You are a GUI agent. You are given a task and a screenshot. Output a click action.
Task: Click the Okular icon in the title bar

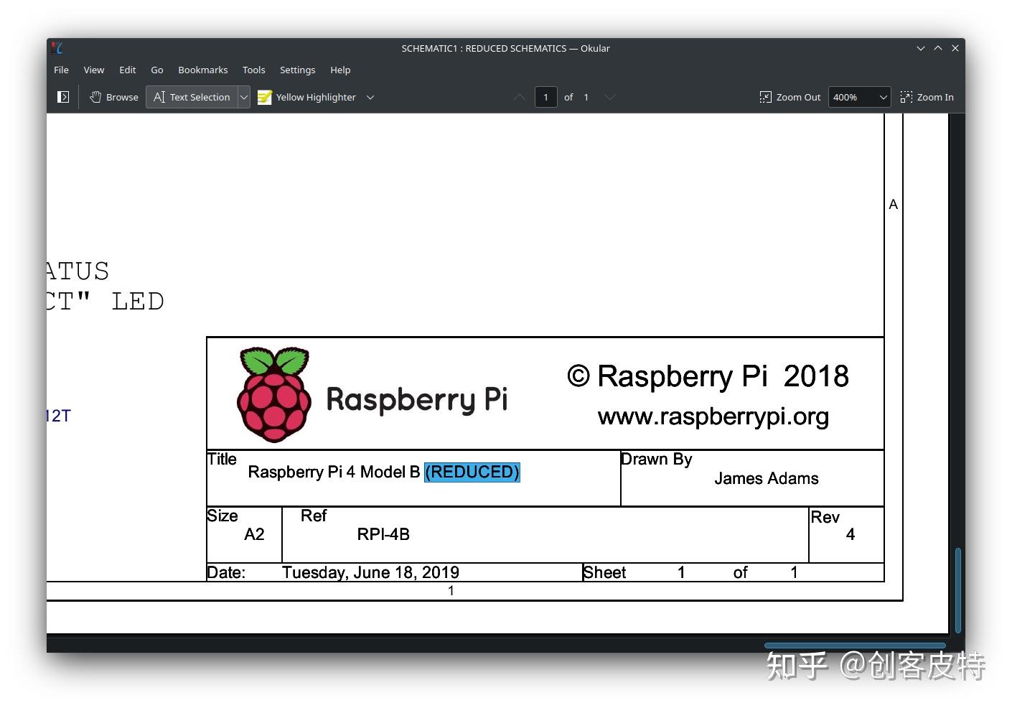(57, 48)
